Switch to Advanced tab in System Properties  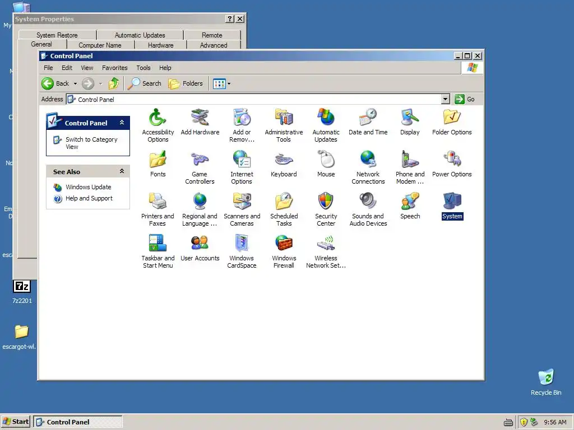tap(214, 45)
